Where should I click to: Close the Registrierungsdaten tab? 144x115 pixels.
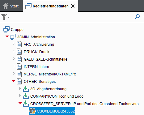click(x=73, y=6)
